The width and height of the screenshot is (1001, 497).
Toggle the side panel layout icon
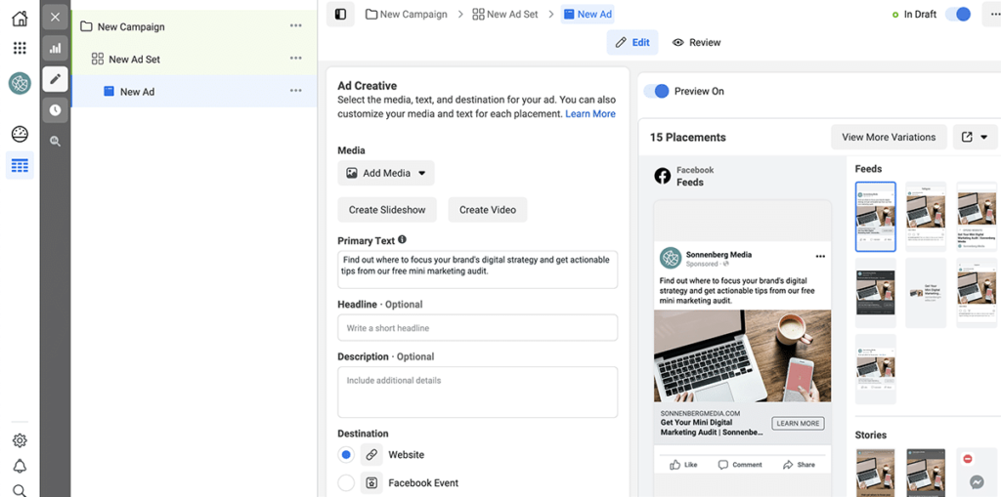340,15
